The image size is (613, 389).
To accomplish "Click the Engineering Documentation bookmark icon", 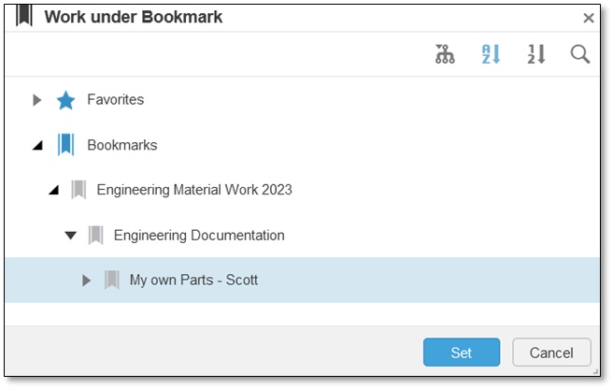I will 95,235.
